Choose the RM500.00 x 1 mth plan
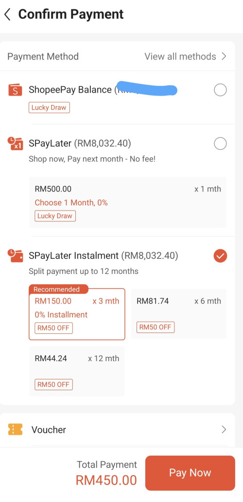This screenshot has height=502, width=243. click(x=128, y=202)
